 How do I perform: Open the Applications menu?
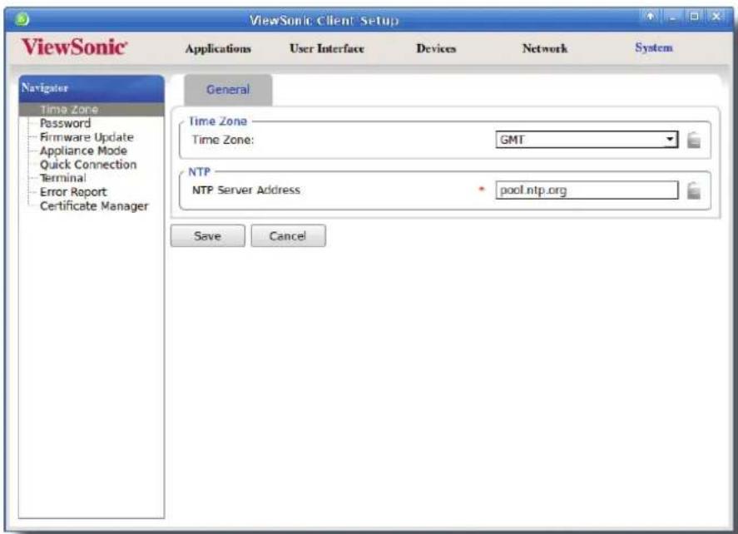218,48
